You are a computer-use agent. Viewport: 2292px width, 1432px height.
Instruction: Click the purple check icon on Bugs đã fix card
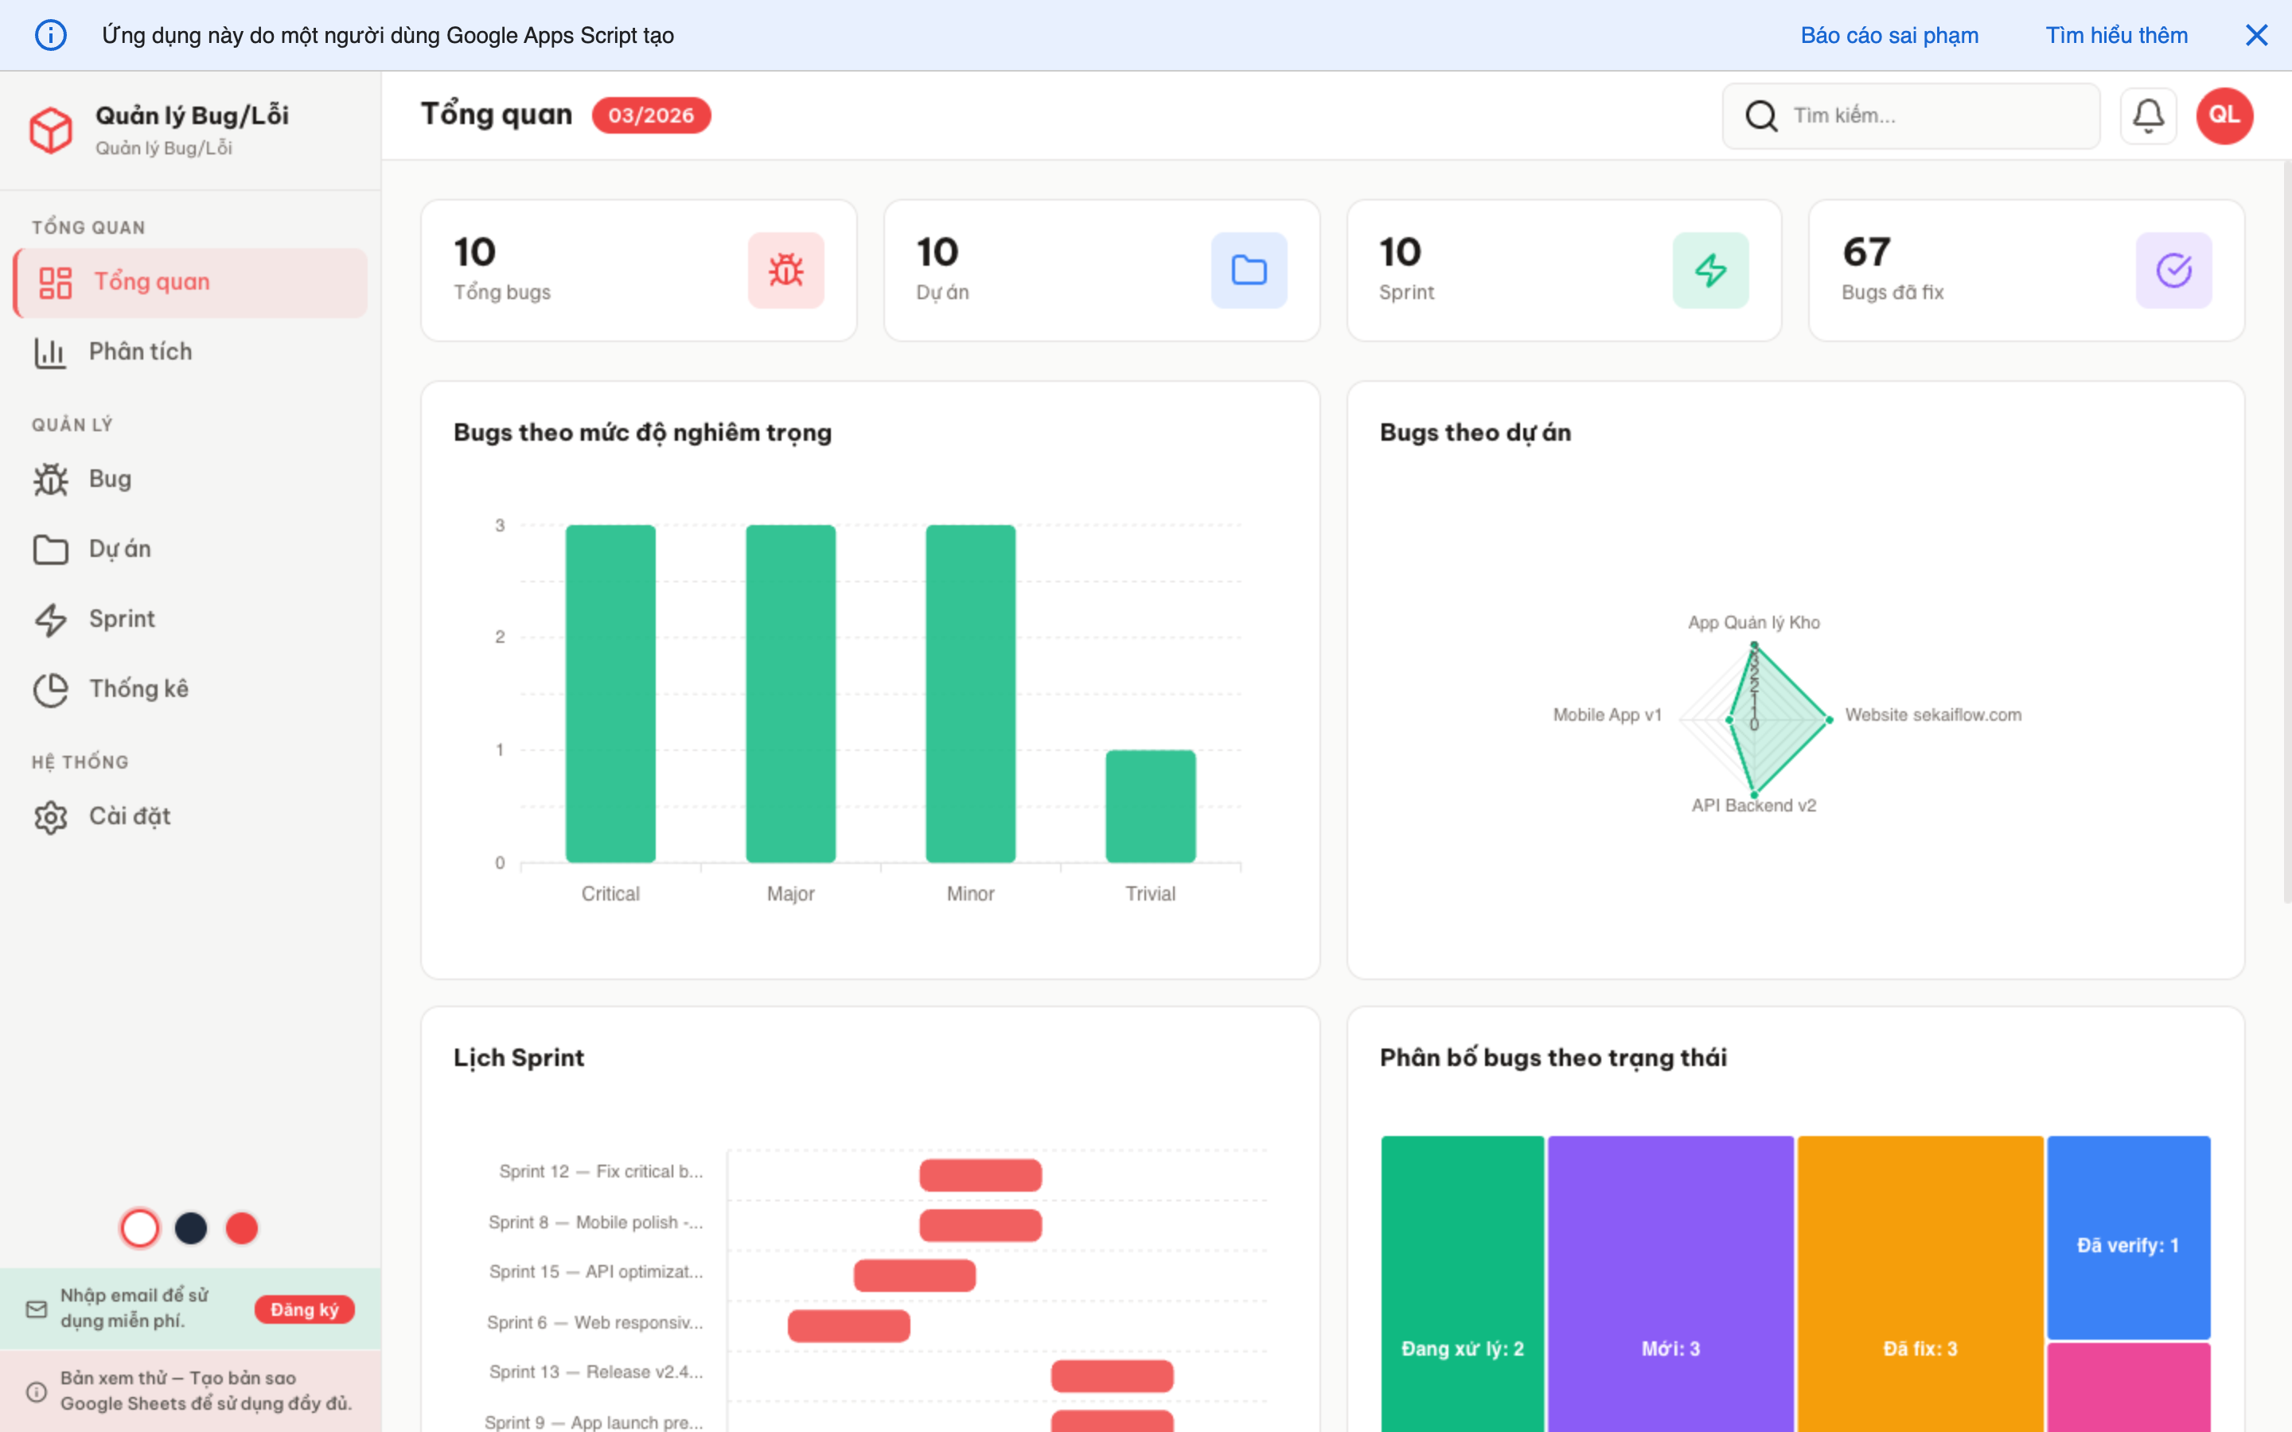[2173, 270]
